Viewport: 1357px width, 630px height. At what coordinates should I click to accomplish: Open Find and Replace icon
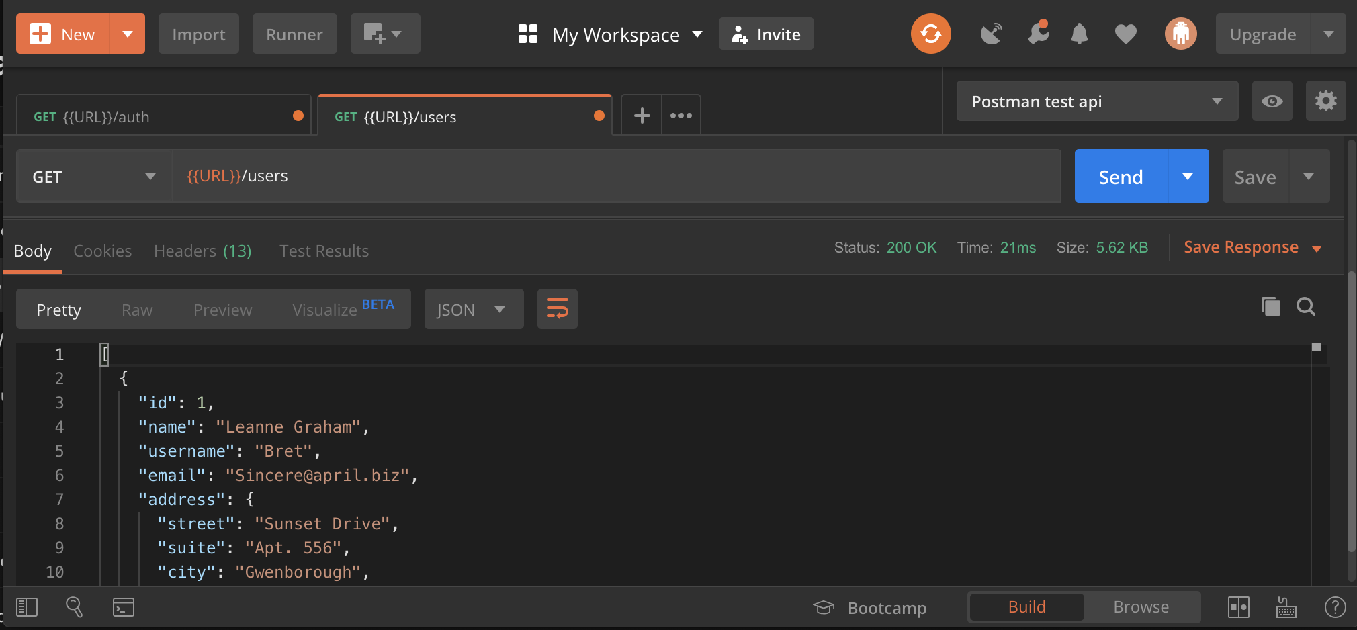click(75, 607)
